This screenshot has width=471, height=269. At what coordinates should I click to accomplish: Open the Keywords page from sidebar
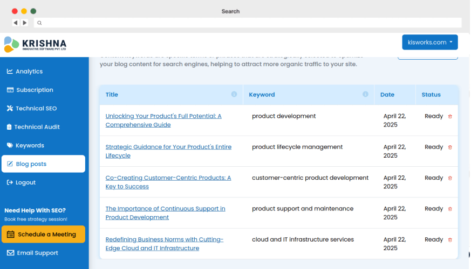[30, 146]
